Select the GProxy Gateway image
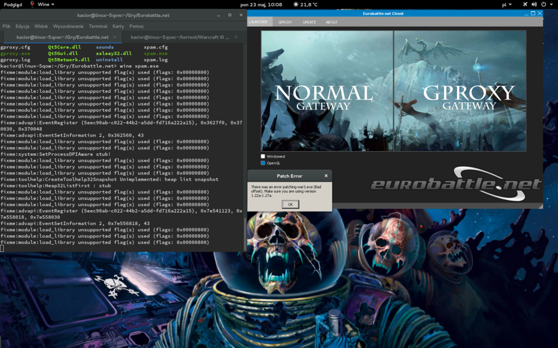 click(460, 91)
